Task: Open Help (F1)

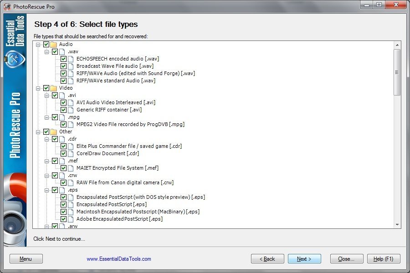Action: point(384,259)
